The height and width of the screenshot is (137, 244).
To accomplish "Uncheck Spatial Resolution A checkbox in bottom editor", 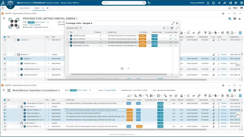I will (5, 116).
